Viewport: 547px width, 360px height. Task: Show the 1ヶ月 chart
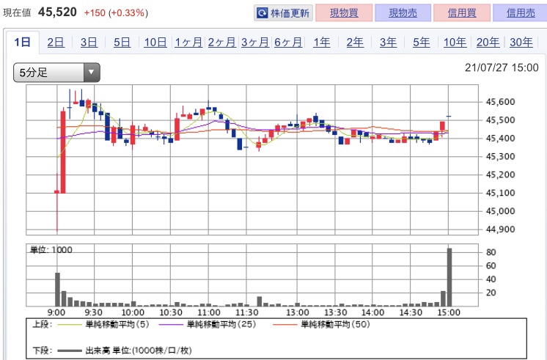188,43
